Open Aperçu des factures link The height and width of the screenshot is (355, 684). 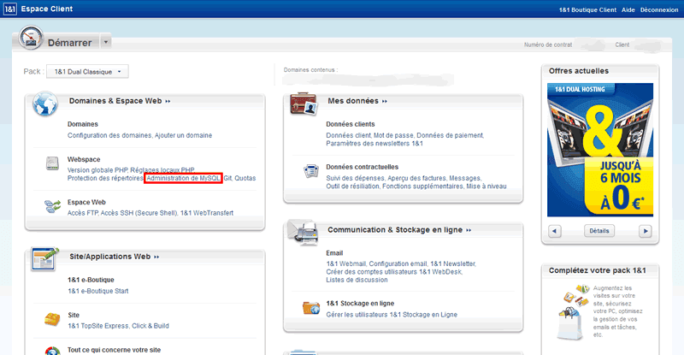click(x=416, y=178)
